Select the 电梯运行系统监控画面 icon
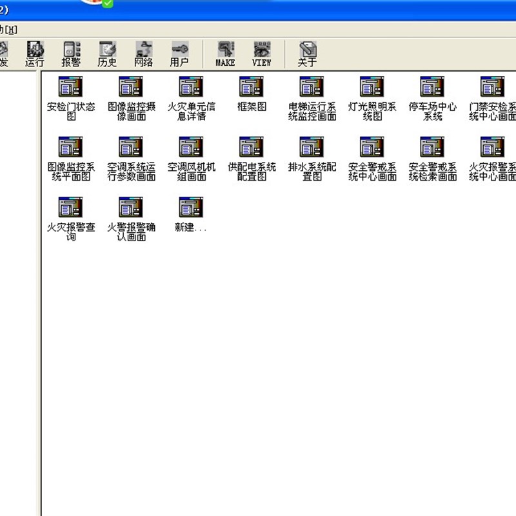 (312, 87)
